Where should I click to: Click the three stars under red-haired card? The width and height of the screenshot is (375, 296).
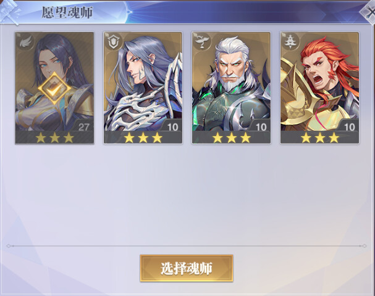pos(320,138)
